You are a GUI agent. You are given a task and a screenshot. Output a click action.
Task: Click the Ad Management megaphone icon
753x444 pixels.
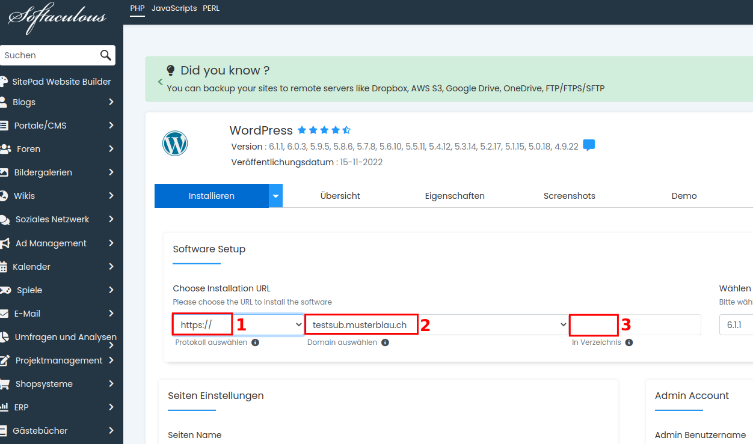coord(4,243)
